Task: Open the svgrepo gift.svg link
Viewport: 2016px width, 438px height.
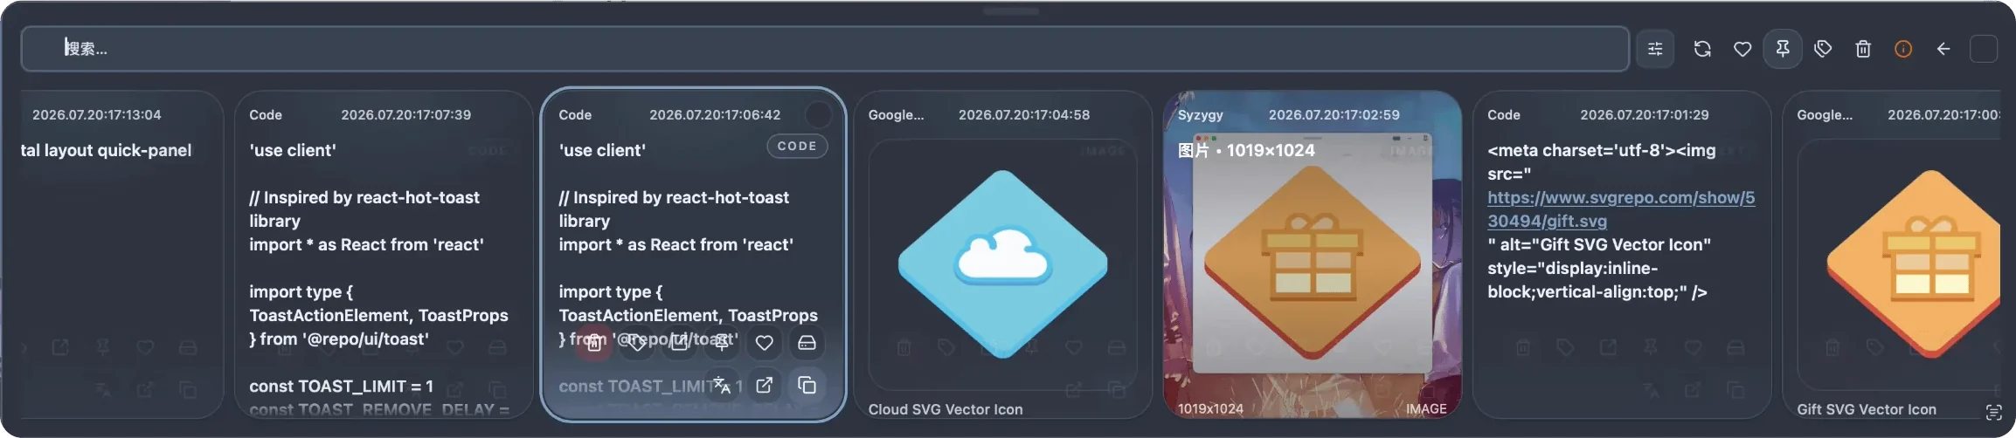Action: point(1621,209)
